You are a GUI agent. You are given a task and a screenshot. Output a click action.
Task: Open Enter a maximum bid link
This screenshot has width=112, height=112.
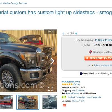tap(103, 66)
